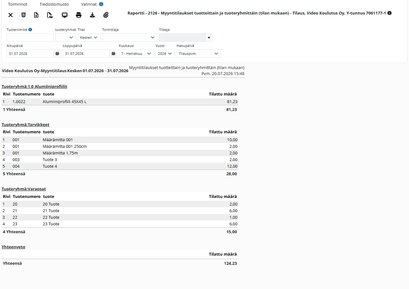The width and height of the screenshot is (409, 289).
Task: Click the Loppupäivä date field 31.07.2026
Action: (86, 54)
